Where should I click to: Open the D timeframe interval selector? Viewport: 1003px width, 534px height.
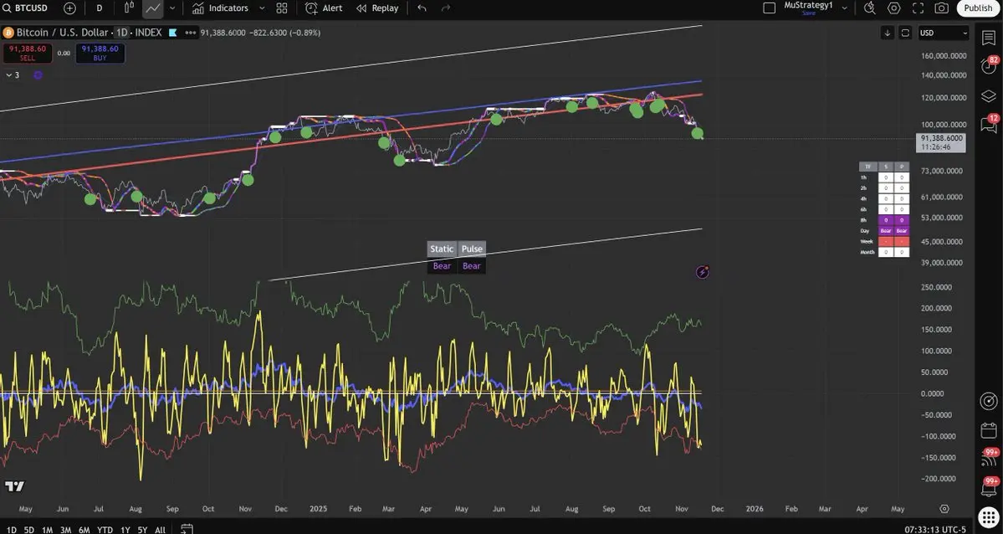click(x=100, y=8)
